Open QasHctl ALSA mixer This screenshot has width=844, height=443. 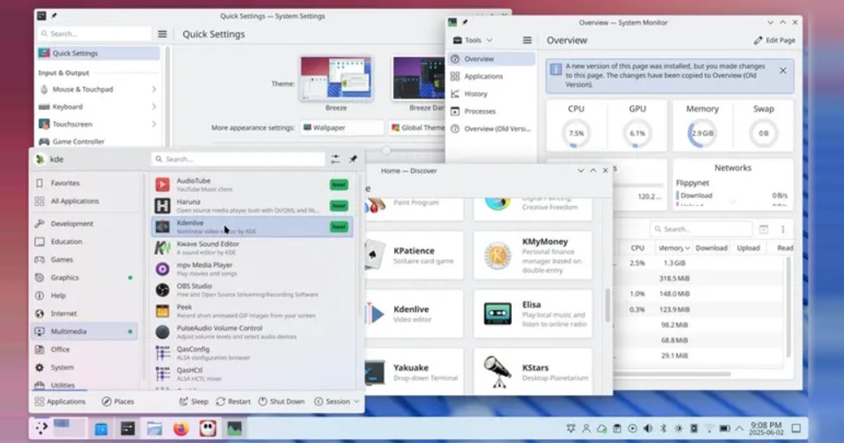pos(252,373)
